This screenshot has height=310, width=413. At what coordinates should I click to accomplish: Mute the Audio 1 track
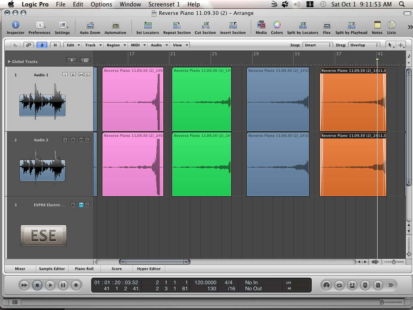tap(81, 75)
